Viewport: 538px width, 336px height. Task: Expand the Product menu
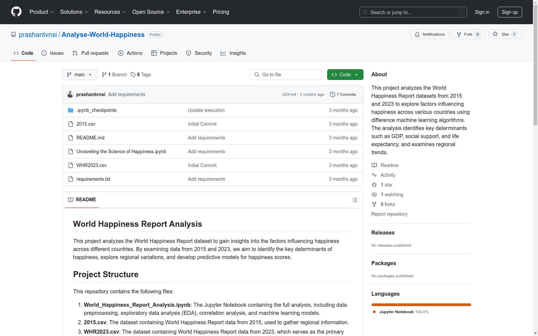(42, 12)
